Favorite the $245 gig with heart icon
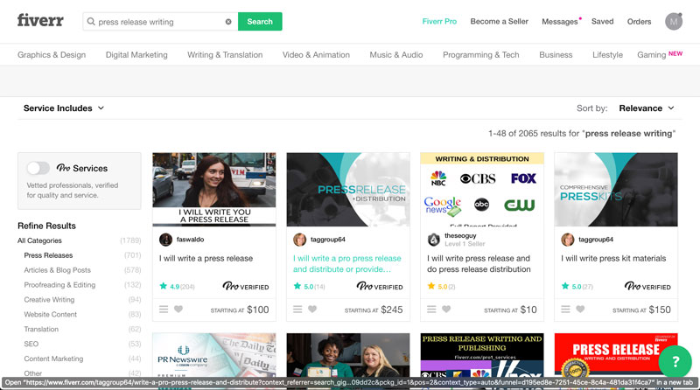700x390 pixels. coord(312,310)
